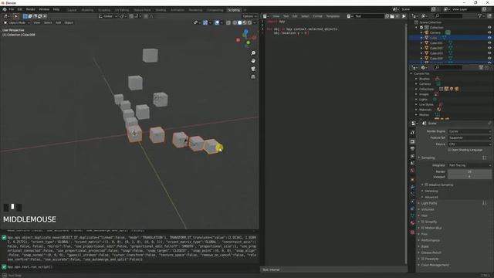Open viewport Object menu
This screenshot has width=494, height=278.
(x=69, y=22)
